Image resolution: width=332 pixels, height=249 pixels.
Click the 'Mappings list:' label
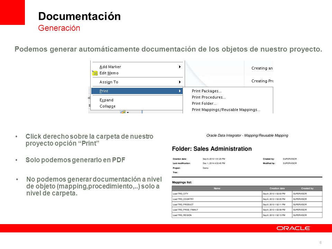tap(182, 182)
